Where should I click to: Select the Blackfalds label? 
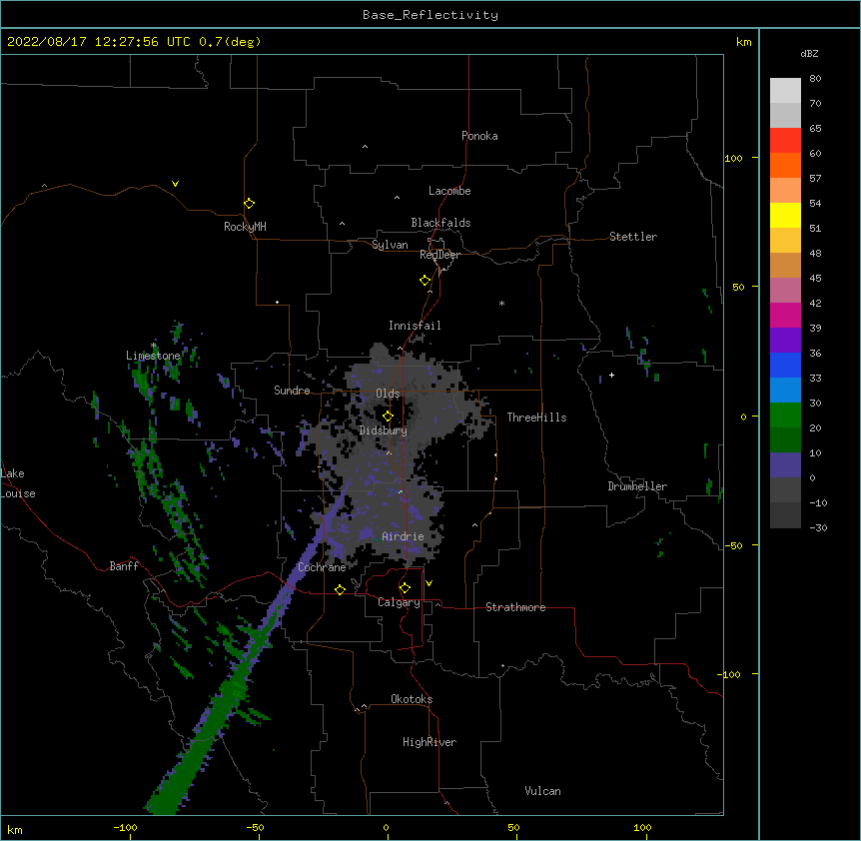tap(440, 223)
